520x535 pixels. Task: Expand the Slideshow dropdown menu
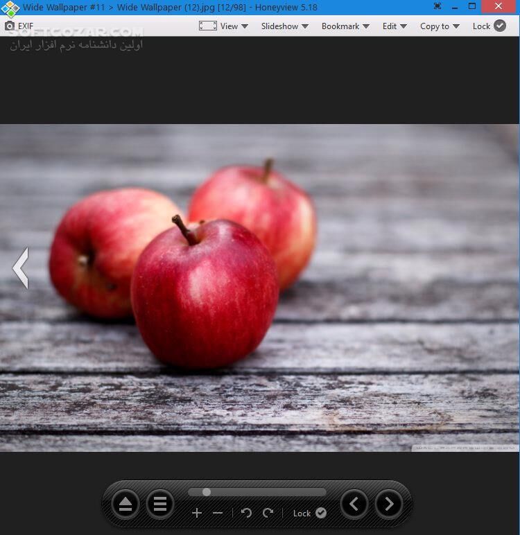pos(284,26)
